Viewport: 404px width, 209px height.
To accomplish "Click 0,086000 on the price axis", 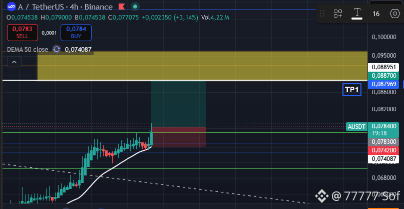I will click(383, 92).
